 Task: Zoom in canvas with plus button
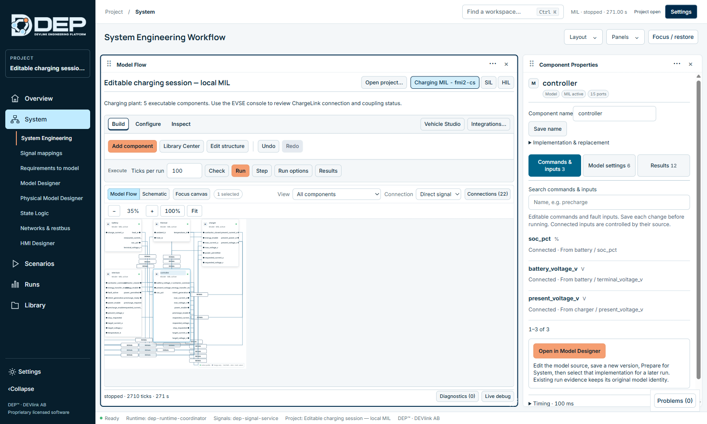tap(152, 211)
